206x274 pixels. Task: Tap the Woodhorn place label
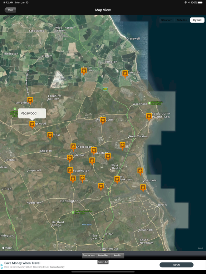click(x=140, y=104)
